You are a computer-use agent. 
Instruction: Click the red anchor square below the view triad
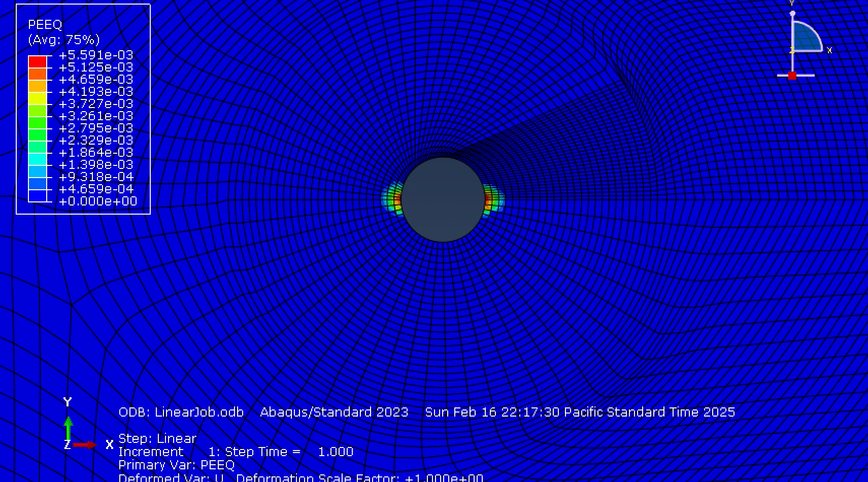coord(792,76)
